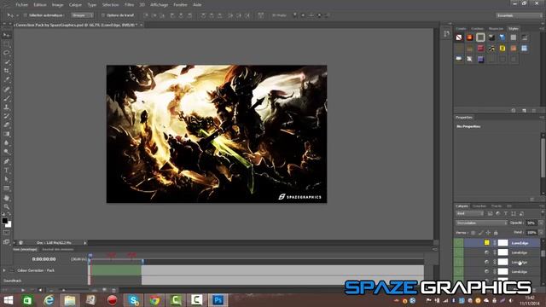Filter layers by adjustment layer icon
The image size is (546, 307).
coord(498,213)
